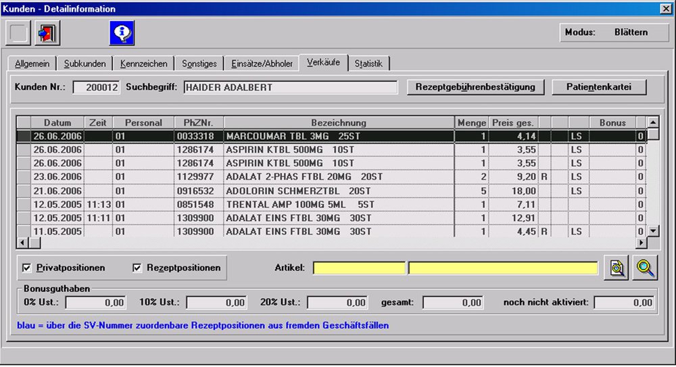
Task: Toggle the Rezeptpositionen checkbox
Action: [139, 268]
